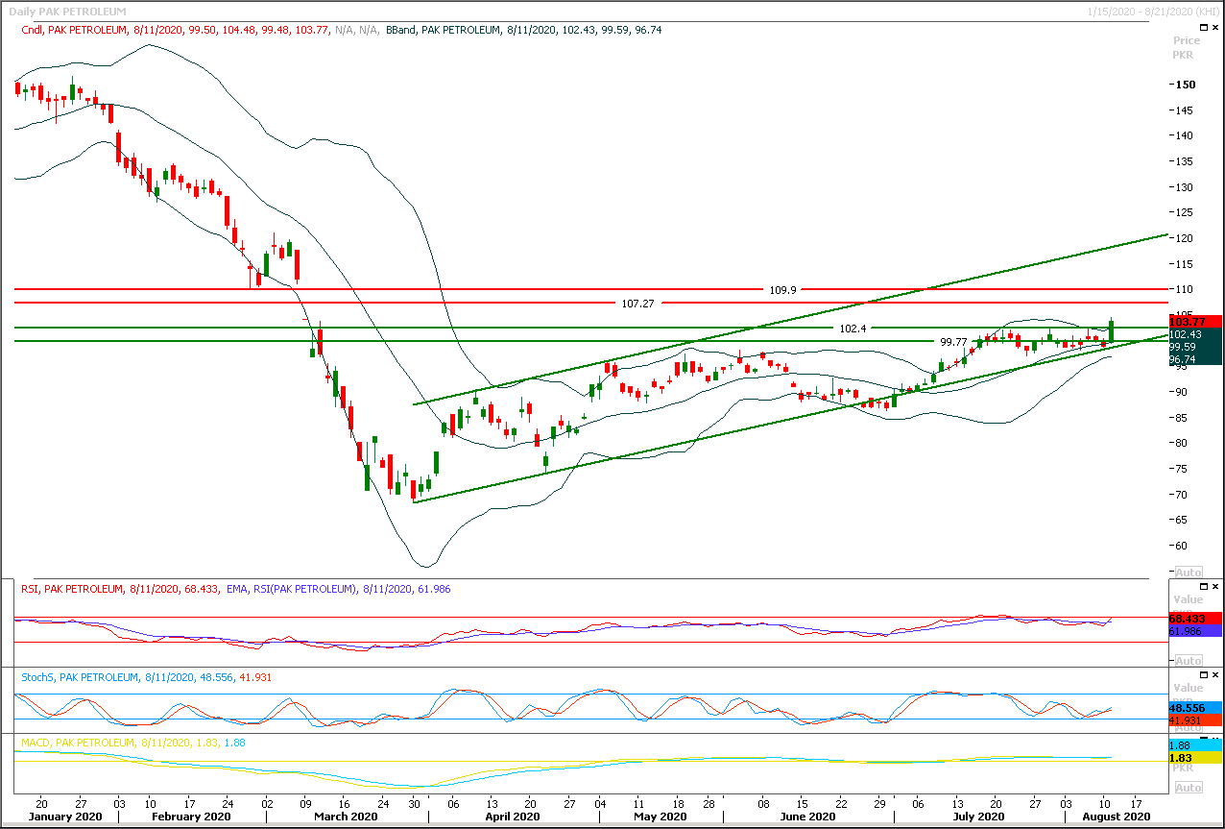Maximize the RSI indicator panel
1225x829 pixels.
[x=1204, y=587]
